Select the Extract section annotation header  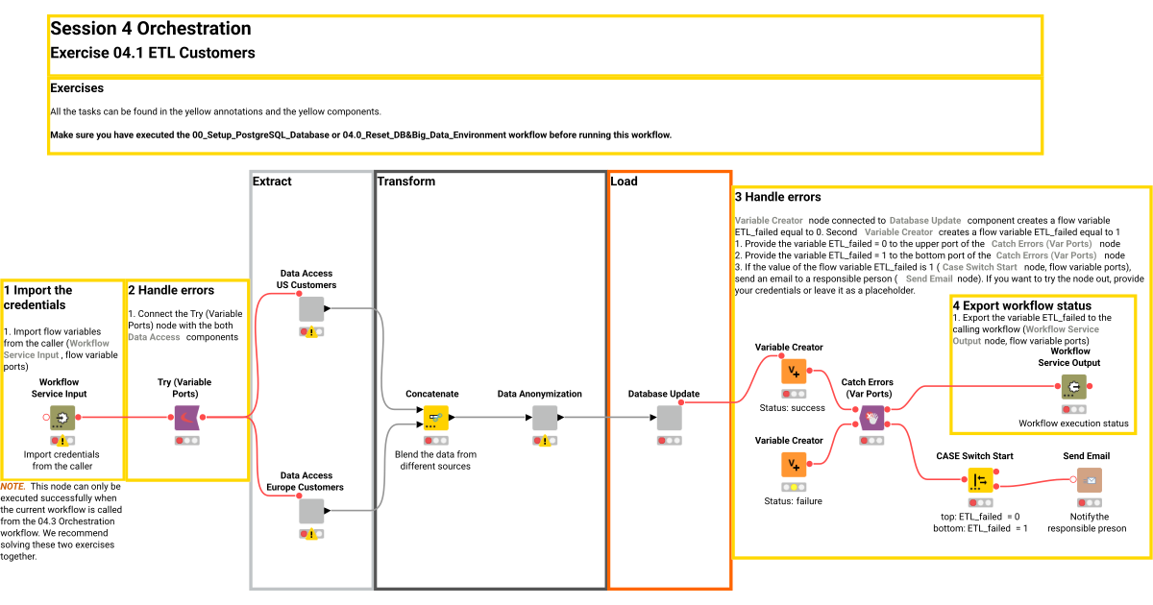click(x=272, y=181)
